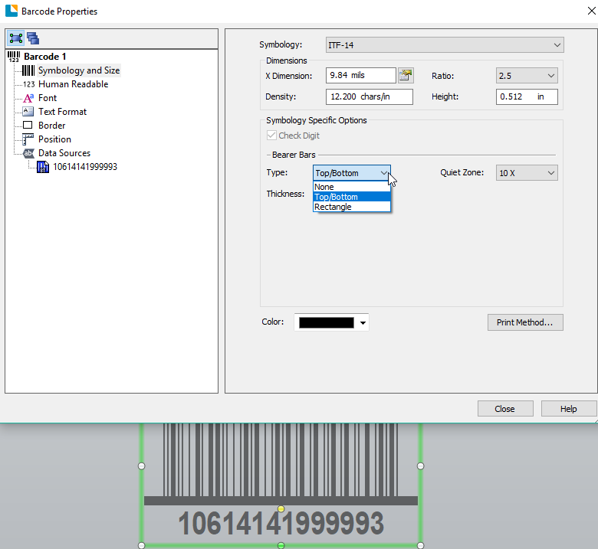Click the Border rectangle icon
The image size is (598, 549).
click(x=28, y=126)
